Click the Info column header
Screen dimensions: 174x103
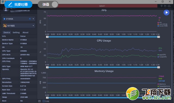[4, 36]
